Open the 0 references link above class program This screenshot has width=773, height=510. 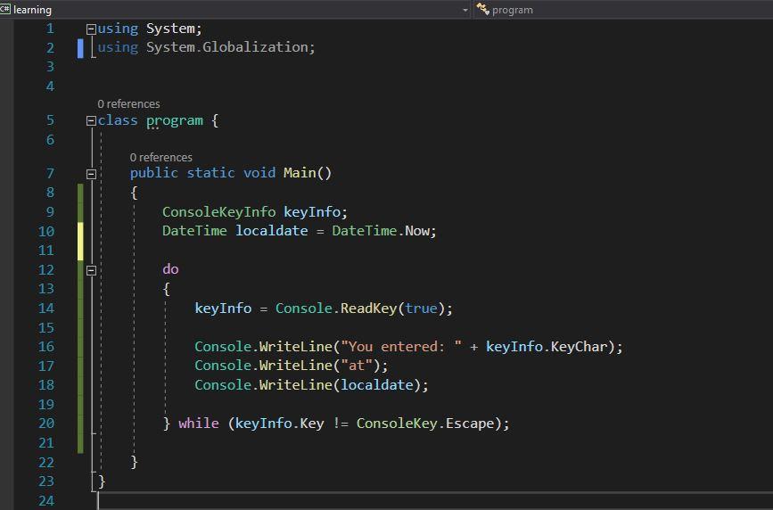(x=128, y=104)
